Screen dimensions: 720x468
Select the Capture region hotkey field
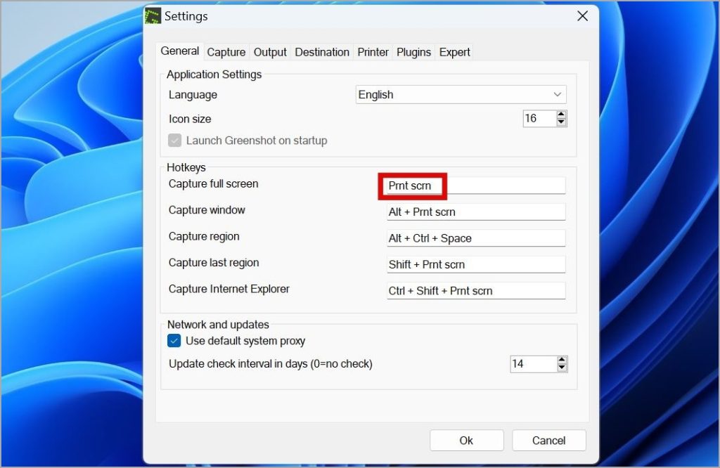(476, 238)
